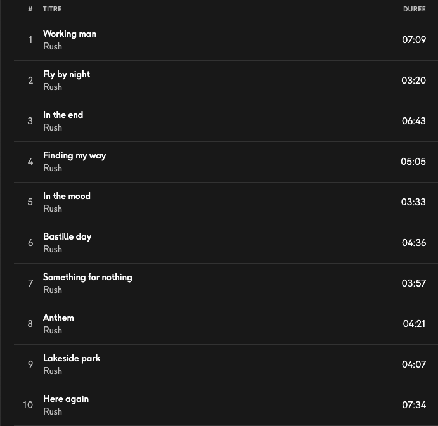Image resolution: width=438 pixels, height=426 pixels.
Task: Click the 04:07 duration of Lakeside park
Action: coord(414,365)
